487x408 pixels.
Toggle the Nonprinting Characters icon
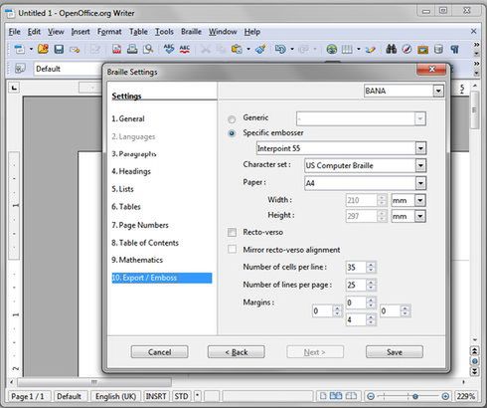tap(454, 49)
